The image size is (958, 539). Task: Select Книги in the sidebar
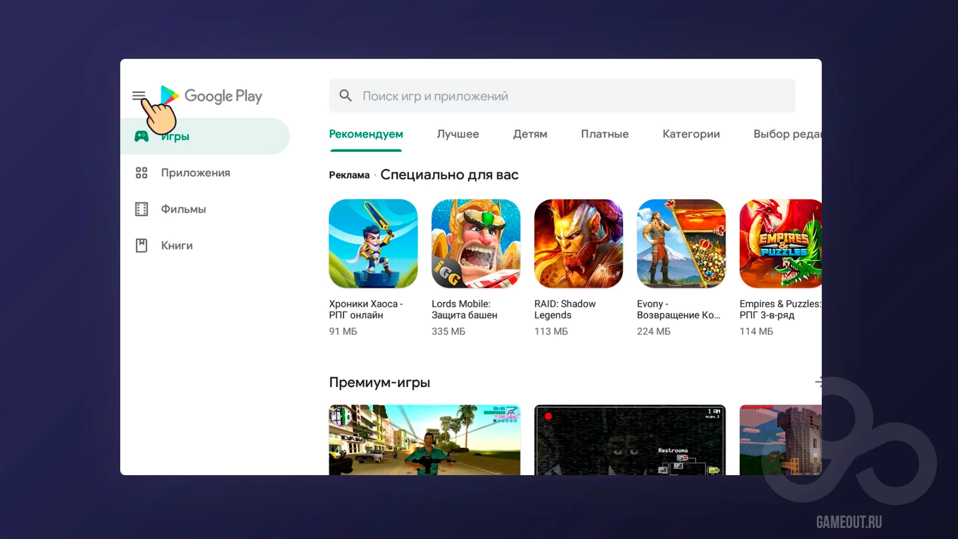click(177, 246)
